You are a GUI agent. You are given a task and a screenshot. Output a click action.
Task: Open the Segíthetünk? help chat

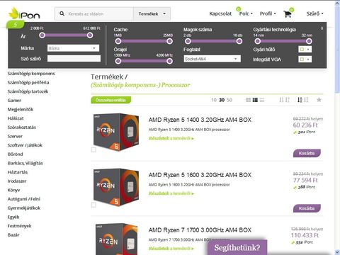click(237, 247)
